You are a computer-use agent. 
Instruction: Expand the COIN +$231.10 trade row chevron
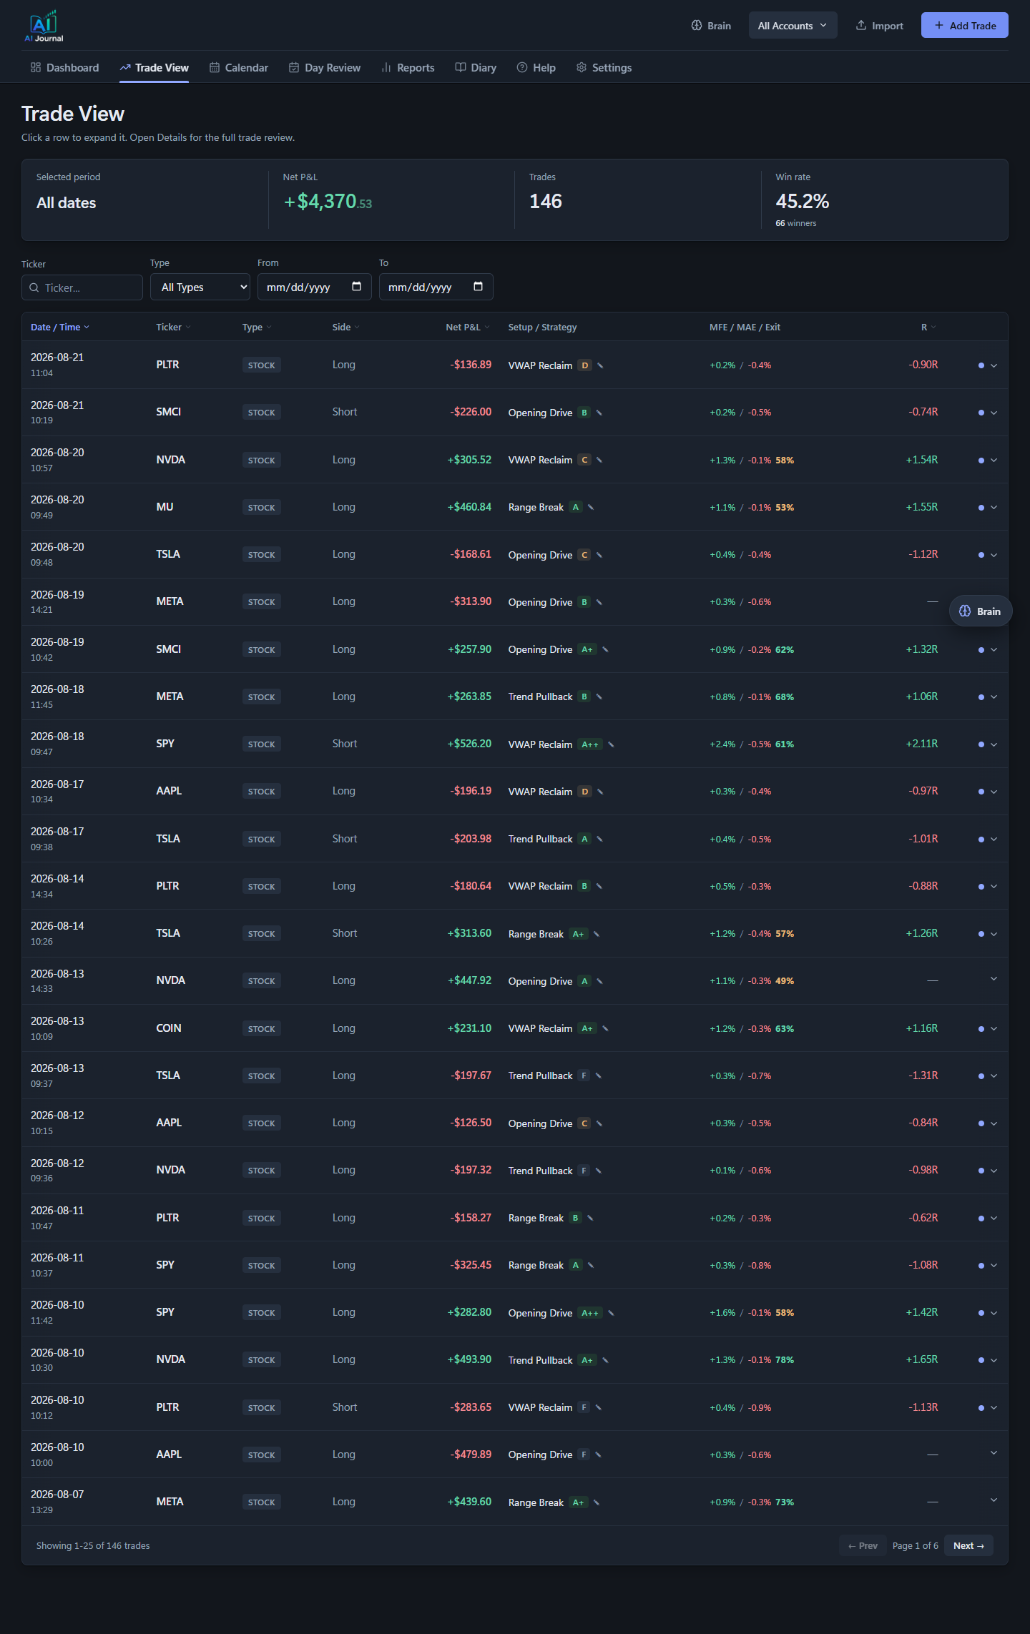coord(994,1028)
